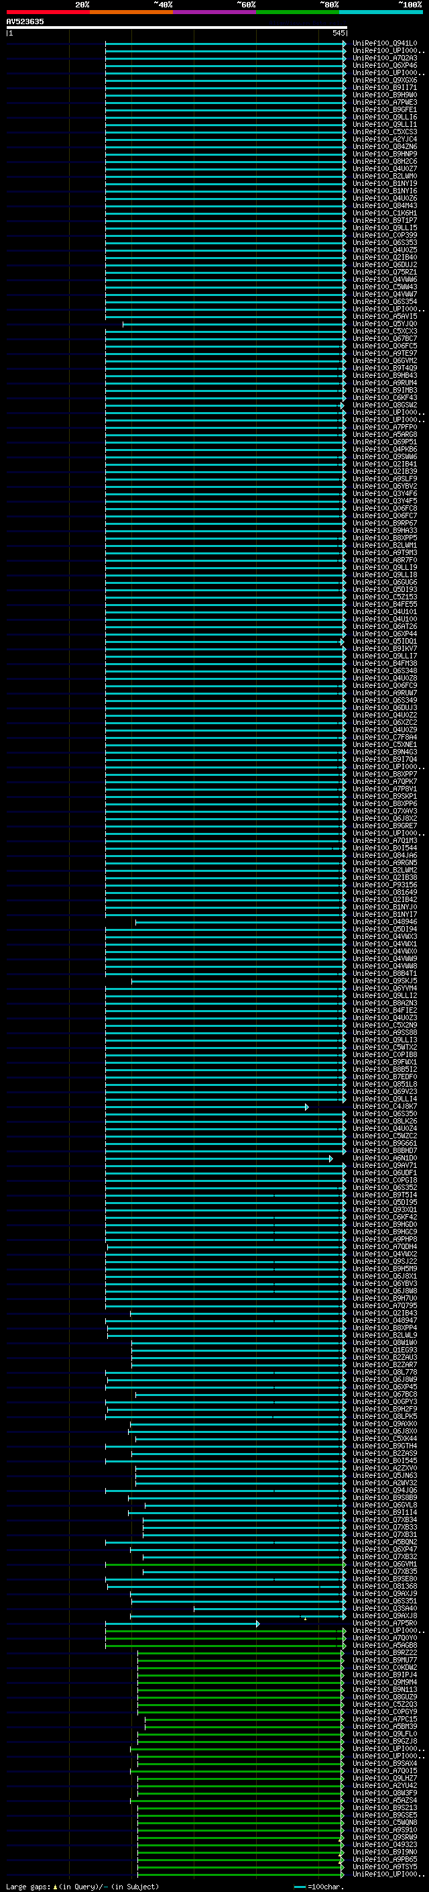Viewport: 429px width, 1892px height.
Task: Select UniRef100_B9HNP9 label
Action: click(x=384, y=154)
